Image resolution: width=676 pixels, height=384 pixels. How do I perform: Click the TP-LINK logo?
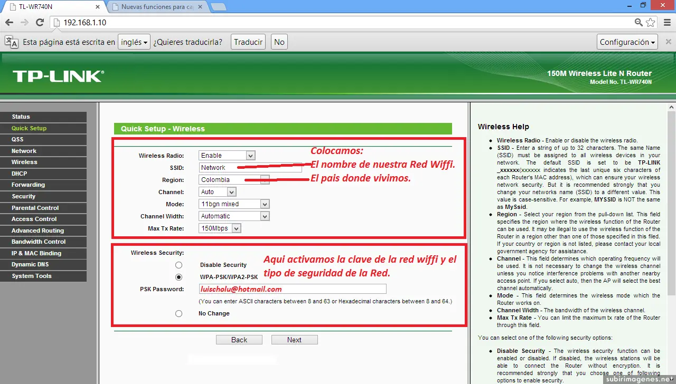58,76
